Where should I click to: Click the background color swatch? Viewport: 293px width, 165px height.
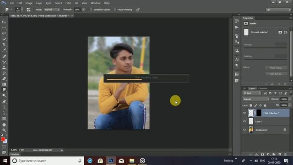[x=6, y=142]
